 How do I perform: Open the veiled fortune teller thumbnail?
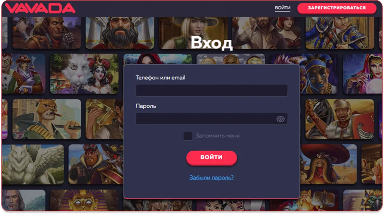pyautogui.click(x=362, y=74)
